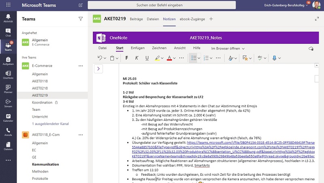Image resolution: width=324 pixels, height=183 pixels.
Task: Open Kalender in the left rail
Action: click(8, 118)
